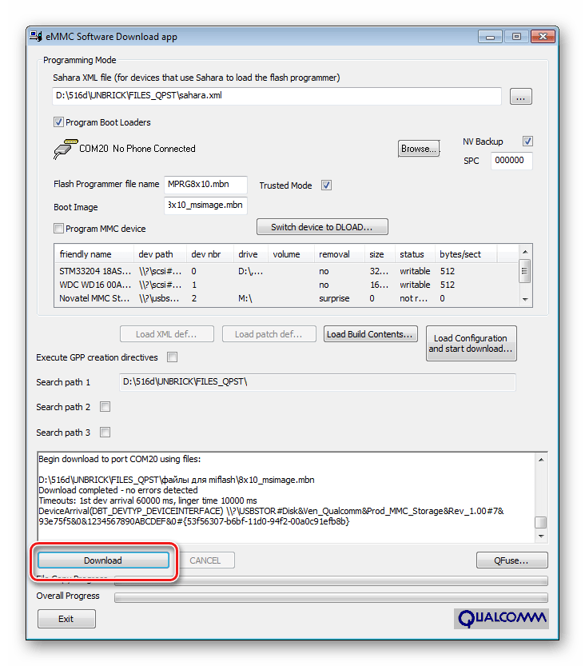Click the 'dev nbr' column header
The image size is (585, 666).
tap(209, 254)
